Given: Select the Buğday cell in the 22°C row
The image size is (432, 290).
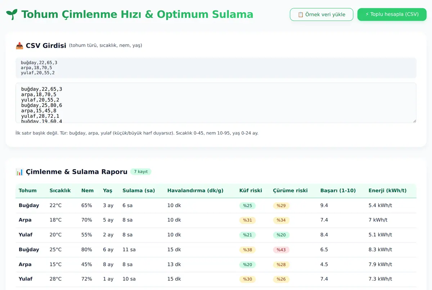Looking at the screenshot, I should 29,205.
